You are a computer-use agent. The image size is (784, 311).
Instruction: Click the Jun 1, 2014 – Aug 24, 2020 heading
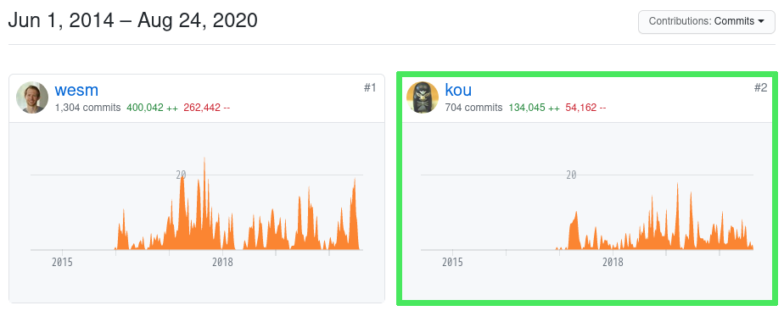tap(133, 20)
